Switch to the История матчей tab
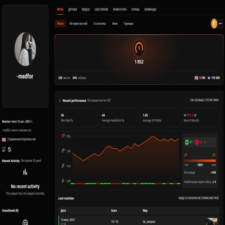Screen dimensions: 225x225 pos(78,24)
